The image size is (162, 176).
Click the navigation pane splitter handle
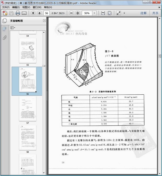click(47, 96)
